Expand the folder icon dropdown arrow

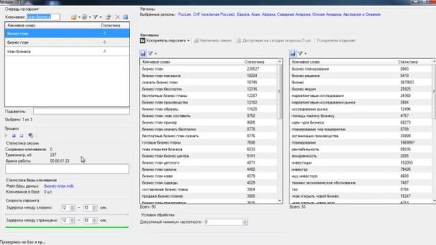coord(79,17)
